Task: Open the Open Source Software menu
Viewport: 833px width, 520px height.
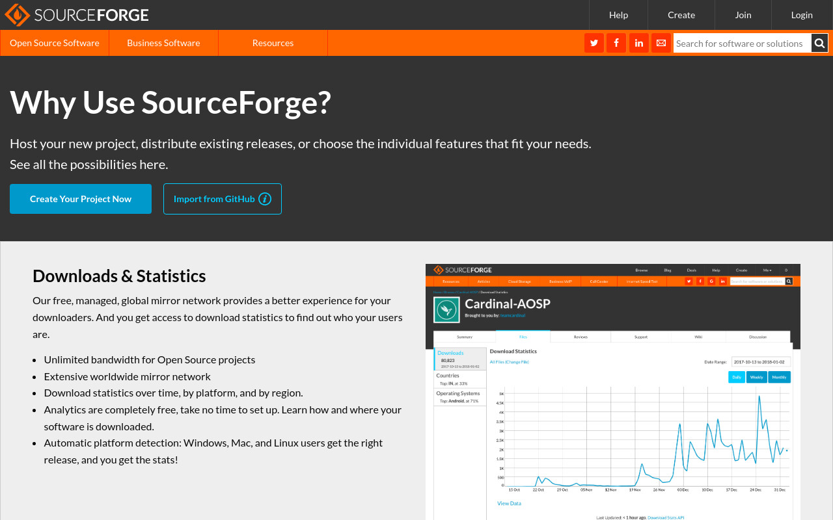Action: point(55,43)
